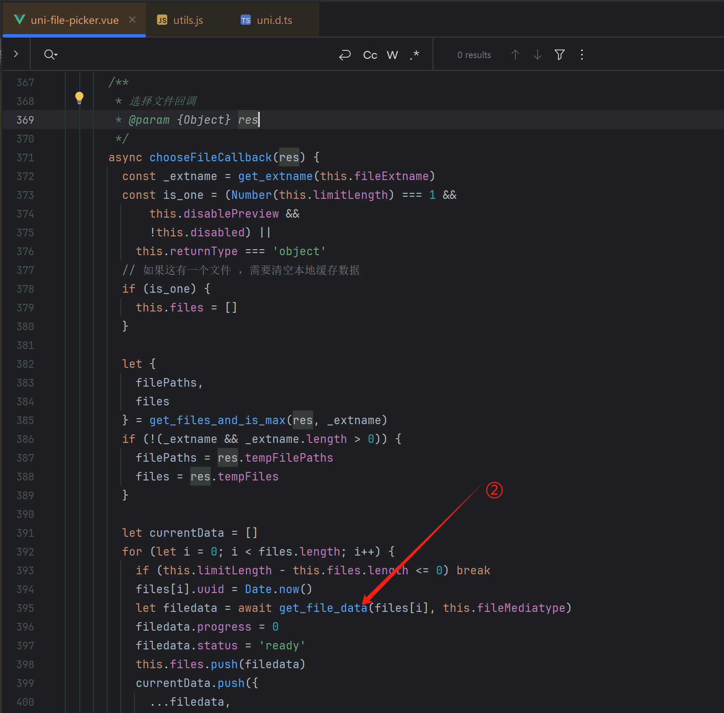The image size is (724, 713).
Task: Open the find bar more options menu
Action: [x=582, y=55]
